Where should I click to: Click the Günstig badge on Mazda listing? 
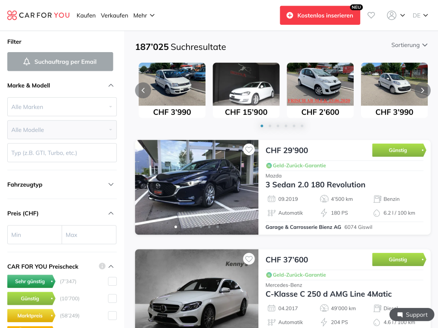point(399,150)
